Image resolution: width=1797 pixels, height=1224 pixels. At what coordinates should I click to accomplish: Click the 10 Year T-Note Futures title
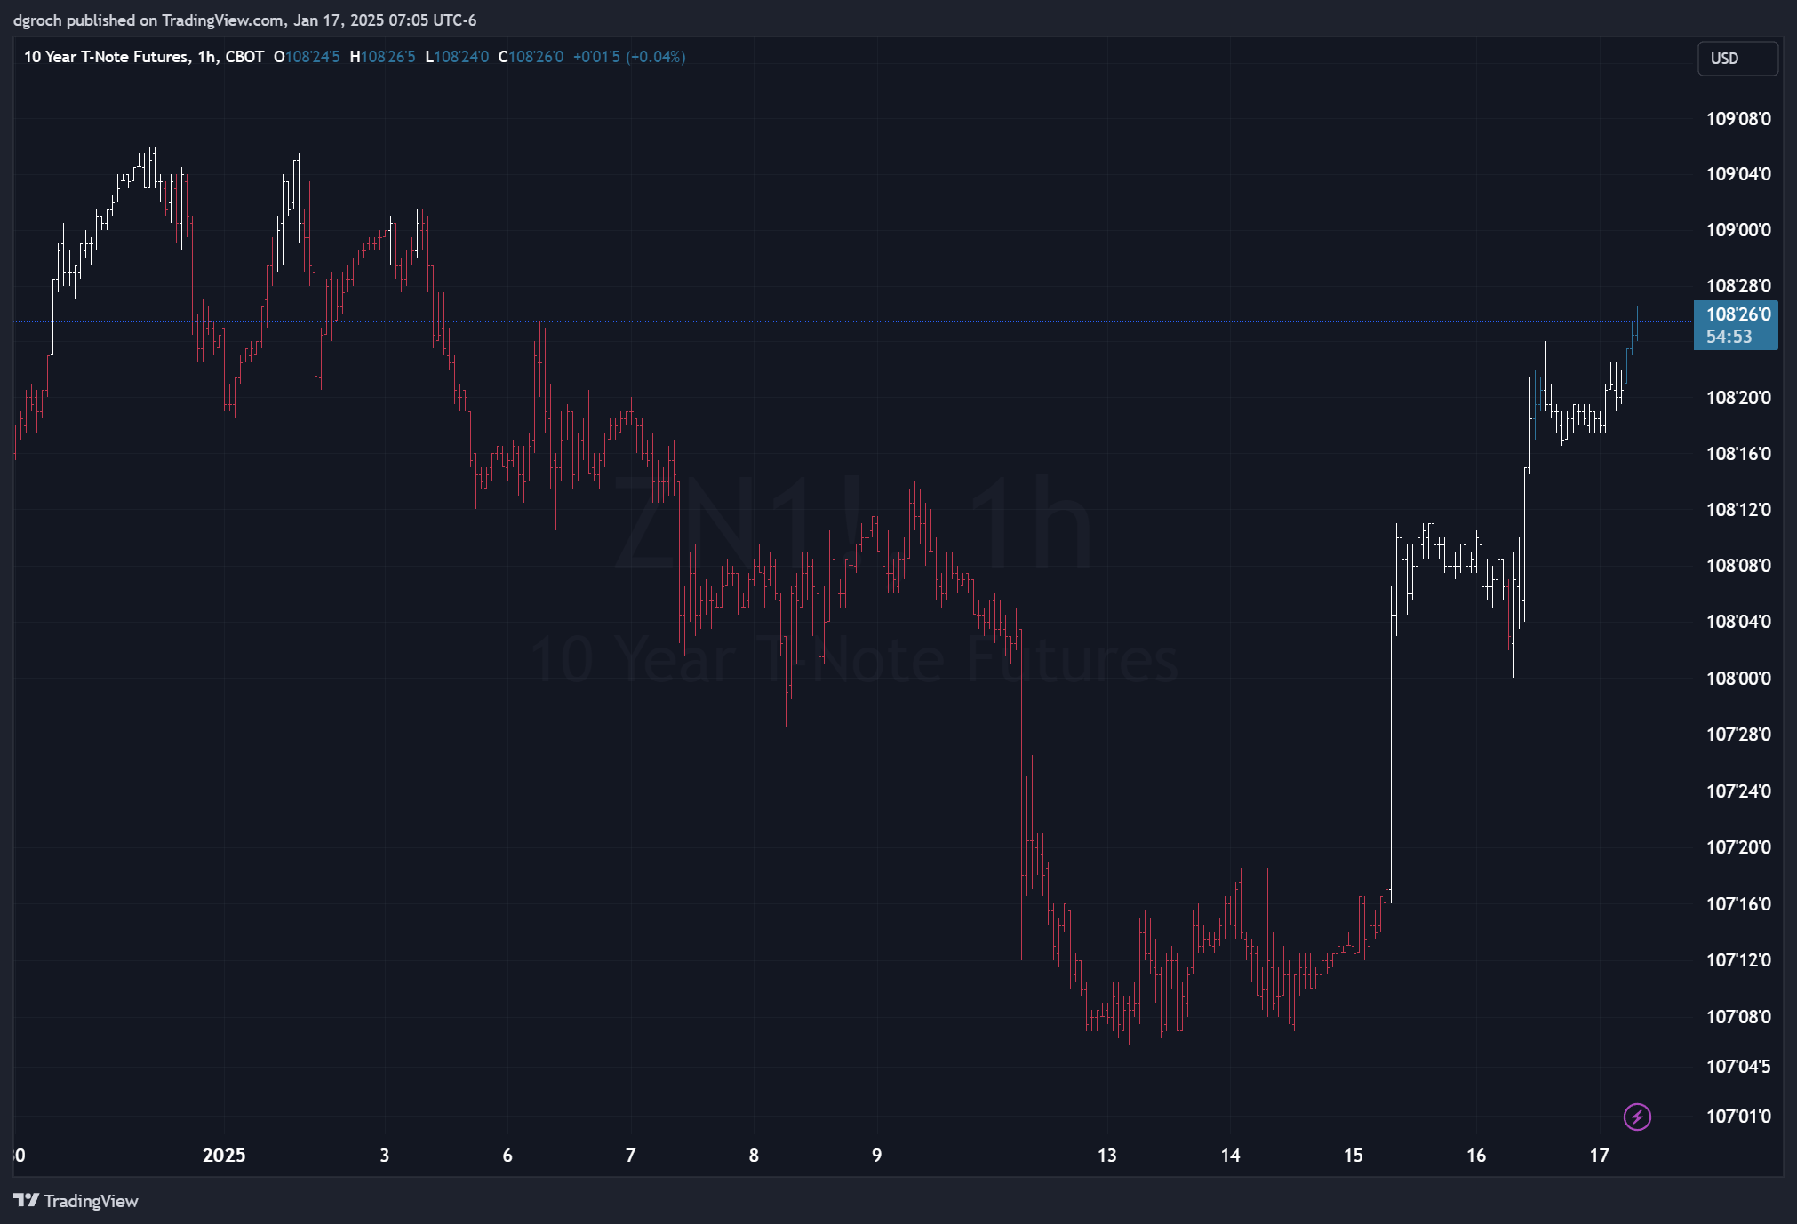click(107, 57)
